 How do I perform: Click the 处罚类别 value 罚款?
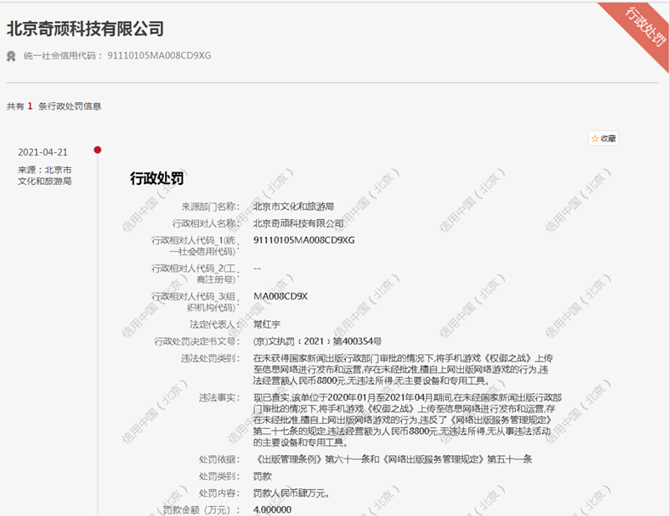[x=262, y=477]
